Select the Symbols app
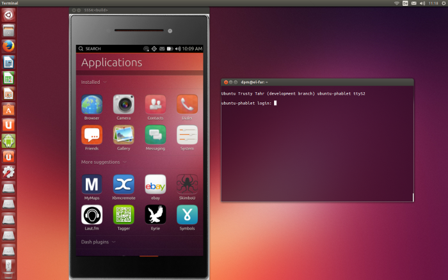The height and width of the screenshot is (280, 448). pyautogui.click(x=187, y=215)
